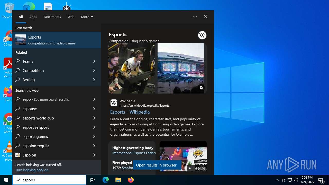
Task: Open the esports players photo thumbnail
Action: [132, 68]
